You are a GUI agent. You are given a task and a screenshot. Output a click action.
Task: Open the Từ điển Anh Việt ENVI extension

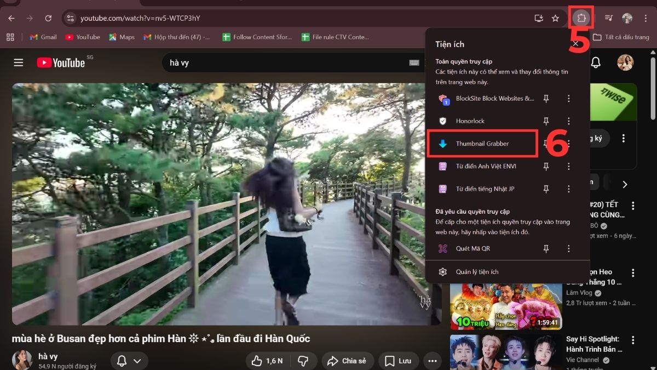pyautogui.click(x=487, y=166)
